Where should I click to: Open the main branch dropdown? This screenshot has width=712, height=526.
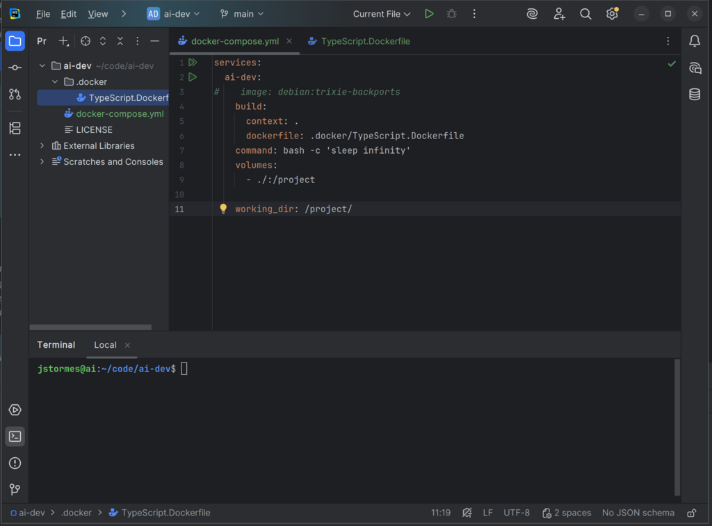[241, 14]
